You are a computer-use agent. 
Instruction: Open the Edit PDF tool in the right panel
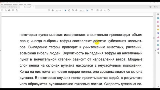(158, 22)
